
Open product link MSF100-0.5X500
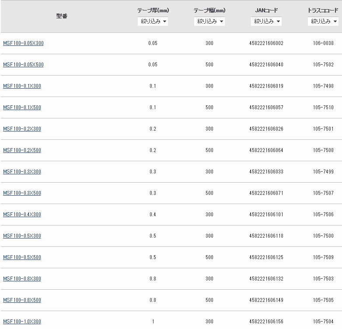[x=22, y=257]
